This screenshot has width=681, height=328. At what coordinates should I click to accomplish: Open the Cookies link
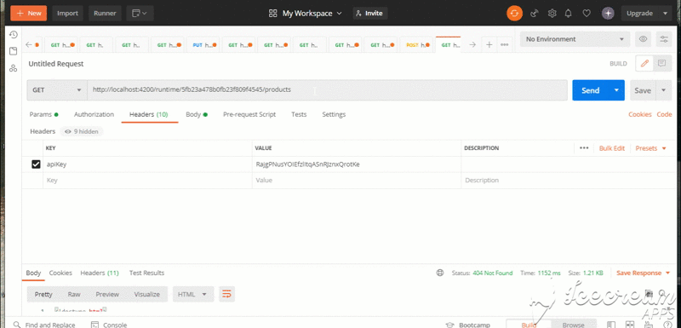pos(640,114)
